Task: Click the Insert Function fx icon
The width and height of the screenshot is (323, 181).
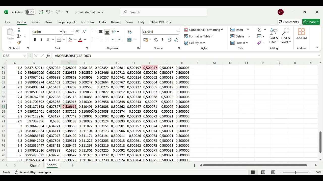Action: click(x=48, y=56)
